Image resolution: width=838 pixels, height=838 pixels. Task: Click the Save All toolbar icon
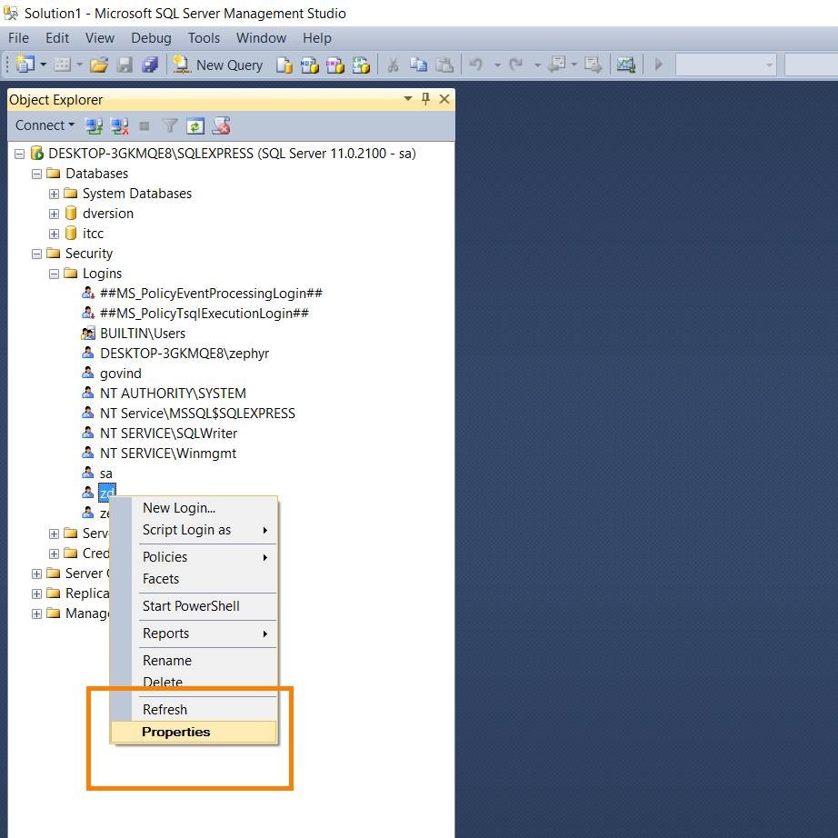tap(150, 65)
